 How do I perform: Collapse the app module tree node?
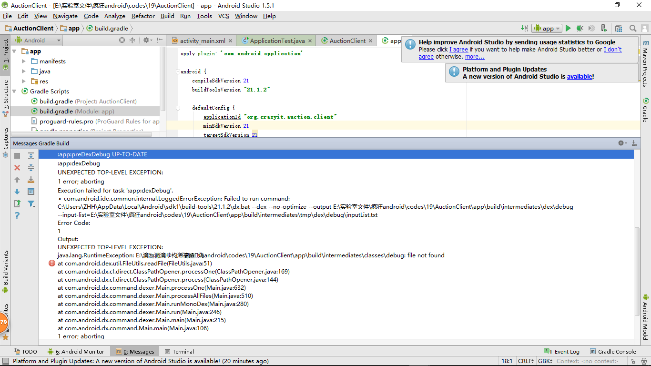tap(14, 51)
